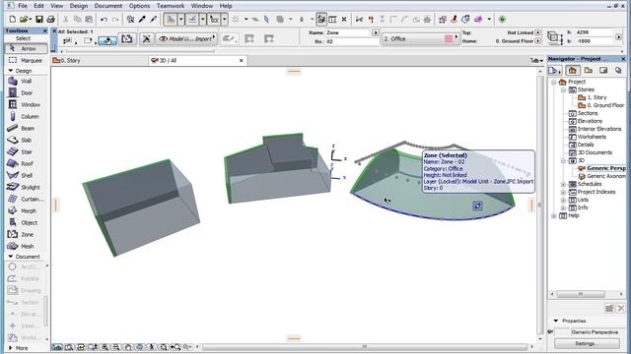Click the Save icon in toolbar
The height and width of the screenshot is (354, 631).
click(x=39, y=20)
